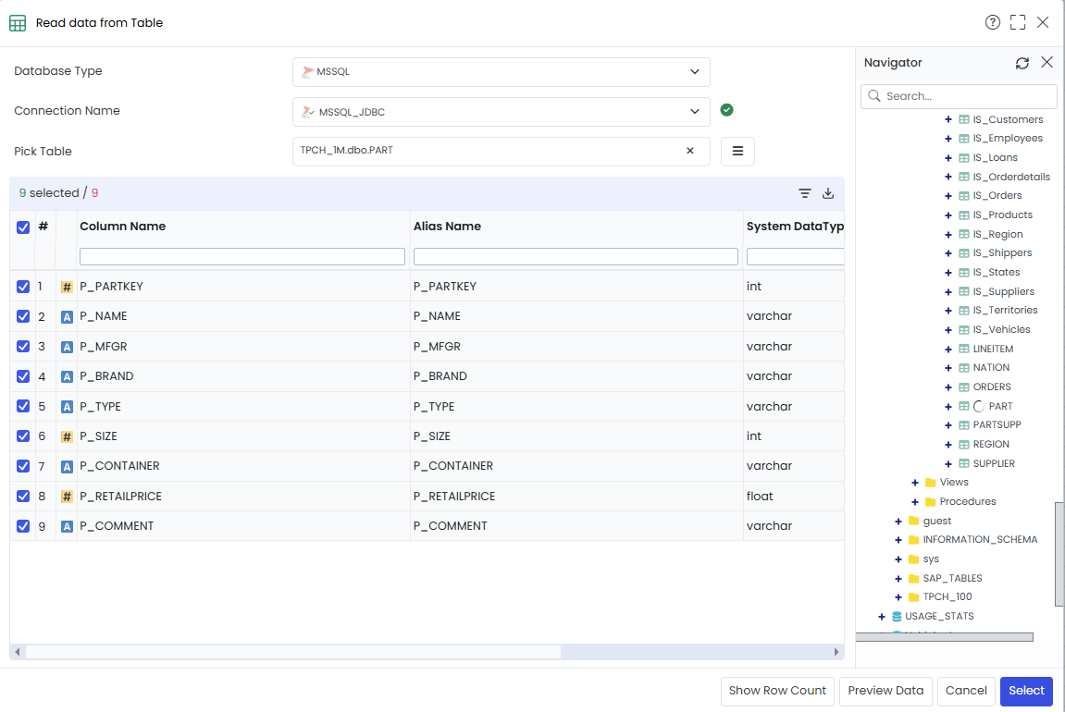Close the Navigator panel
The image size is (1065, 712).
(x=1046, y=63)
